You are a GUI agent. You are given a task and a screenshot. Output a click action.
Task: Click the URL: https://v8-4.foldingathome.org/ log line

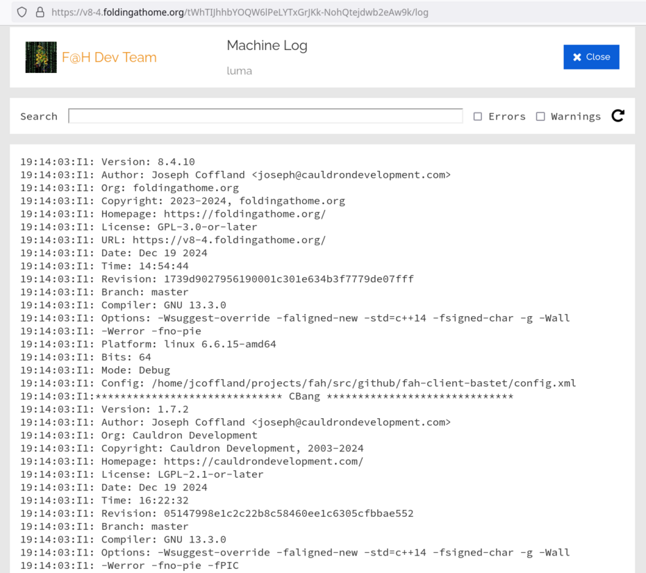click(173, 240)
